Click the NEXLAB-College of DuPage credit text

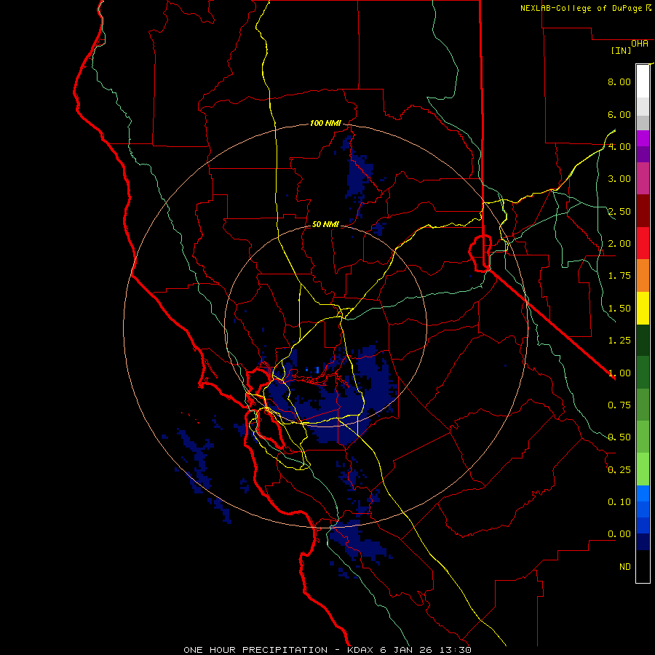582,8
